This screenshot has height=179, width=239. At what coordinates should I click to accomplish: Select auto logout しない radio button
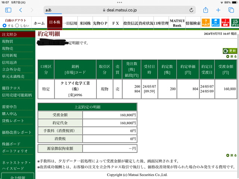pos(17,26)
